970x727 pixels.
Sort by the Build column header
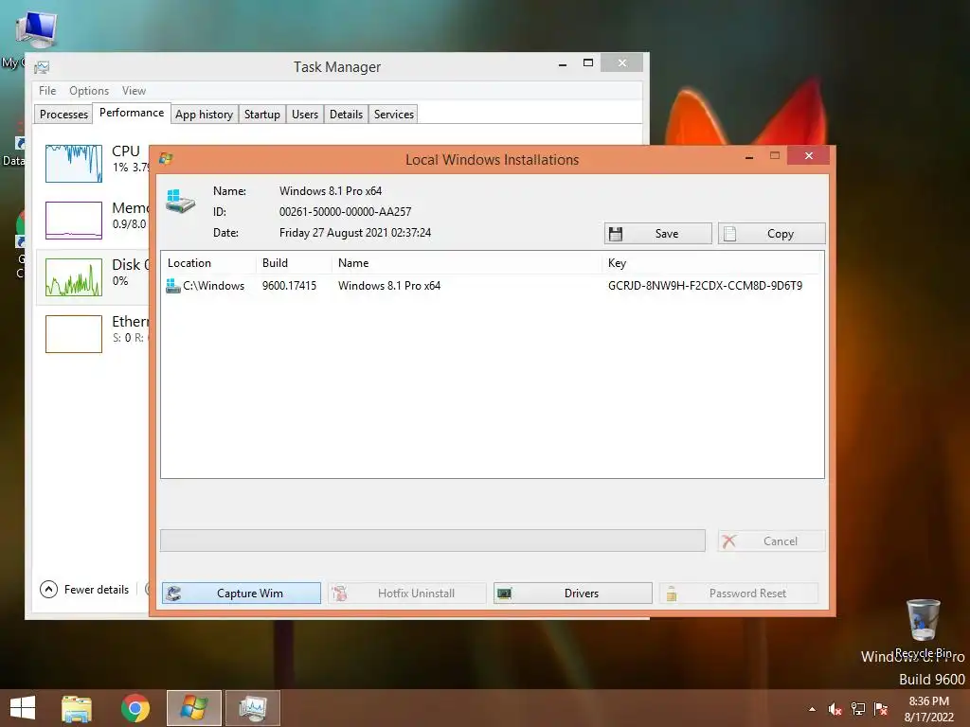294,263
